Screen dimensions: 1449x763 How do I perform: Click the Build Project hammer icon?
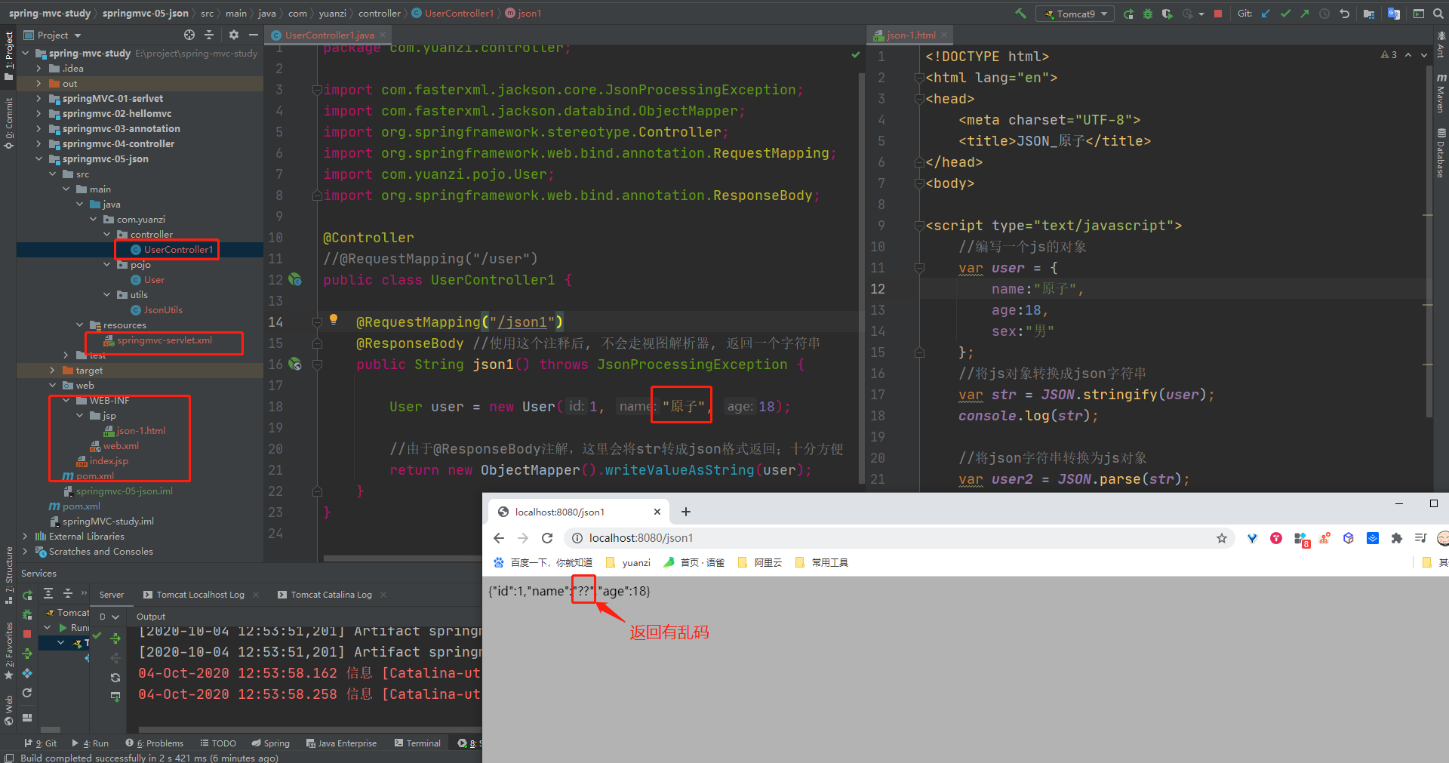pyautogui.click(x=1021, y=14)
